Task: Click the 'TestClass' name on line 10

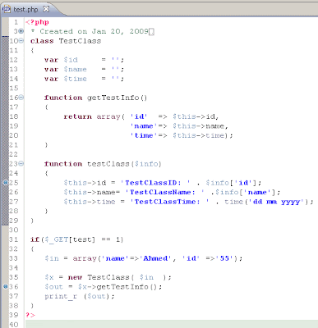Action: click(80, 41)
